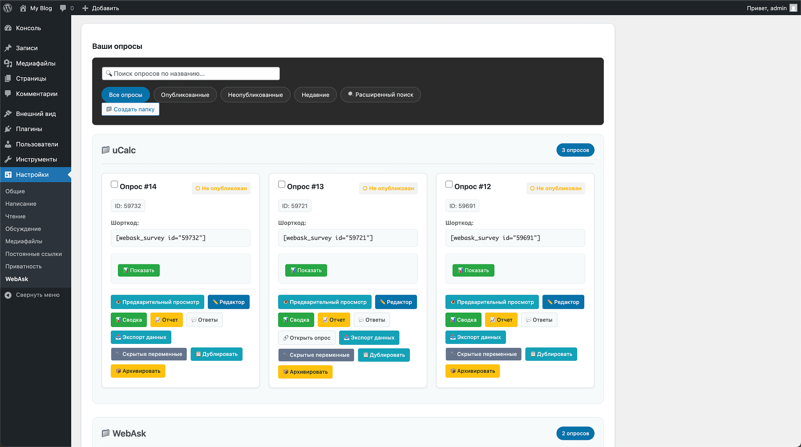Click the Медиафайлы media icon
Image resolution: width=801 pixels, height=447 pixels.
tap(8, 63)
